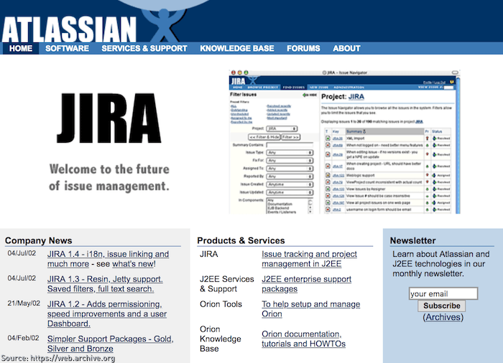Click the ATLASSIAN logo wordmark
Screen dimensions: 503x363
point(69,29)
